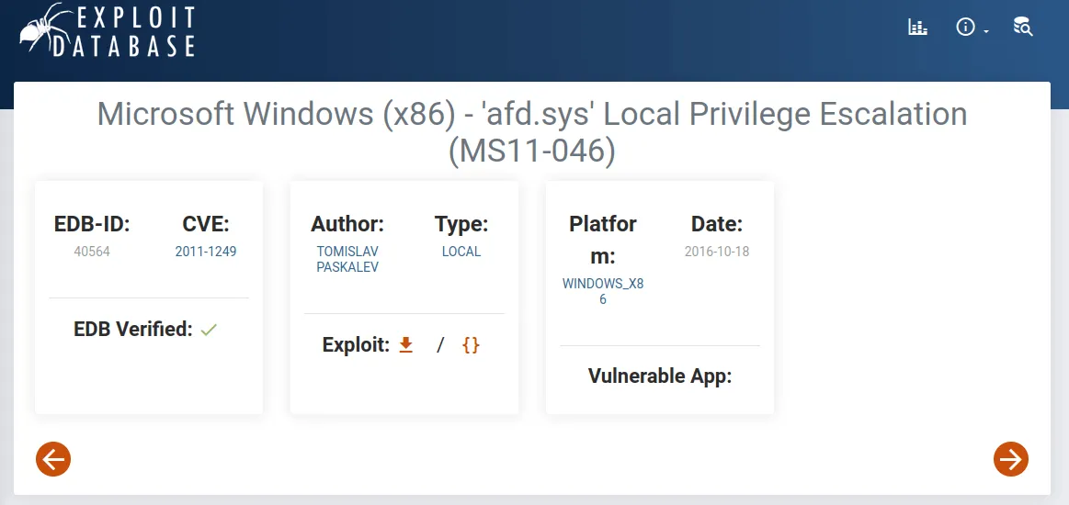Click the EDB-ID number 40564
The width and height of the screenshot is (1069, 505).
click(x=92, y=252)
